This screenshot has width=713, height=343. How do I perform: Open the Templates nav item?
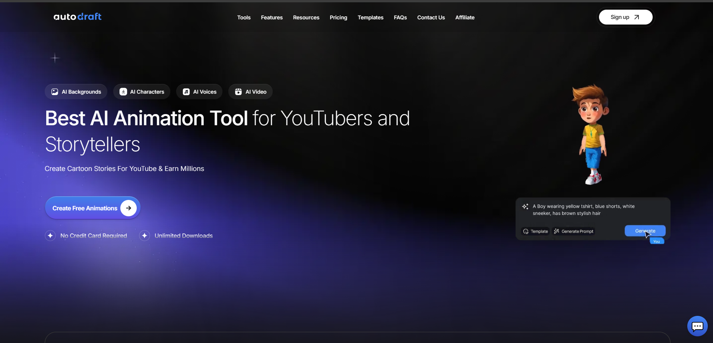(x=370, y=17)
